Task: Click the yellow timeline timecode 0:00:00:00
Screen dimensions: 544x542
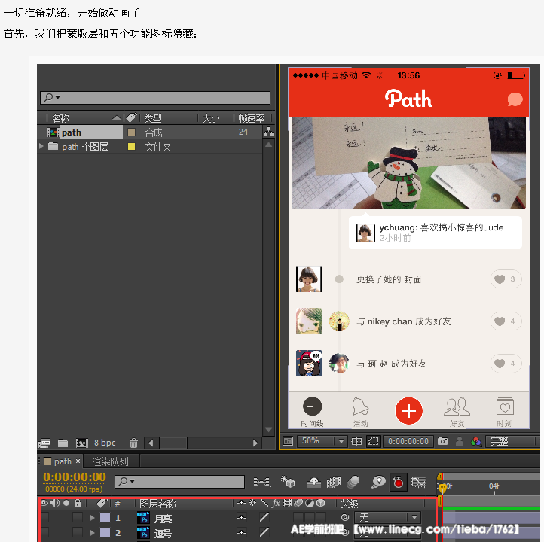Action: pyautogui.click(x=75, y=477)
